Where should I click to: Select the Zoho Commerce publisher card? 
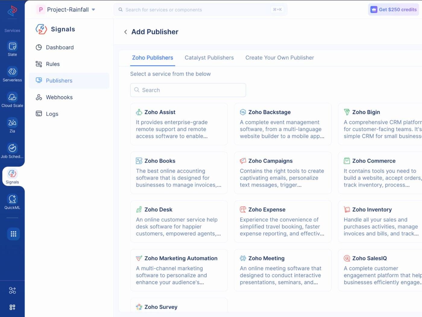coord(380,173)
